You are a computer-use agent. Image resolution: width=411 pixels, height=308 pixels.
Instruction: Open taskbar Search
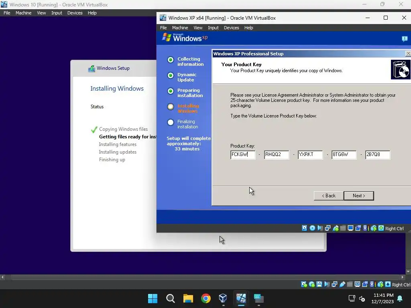click(170, 298)
